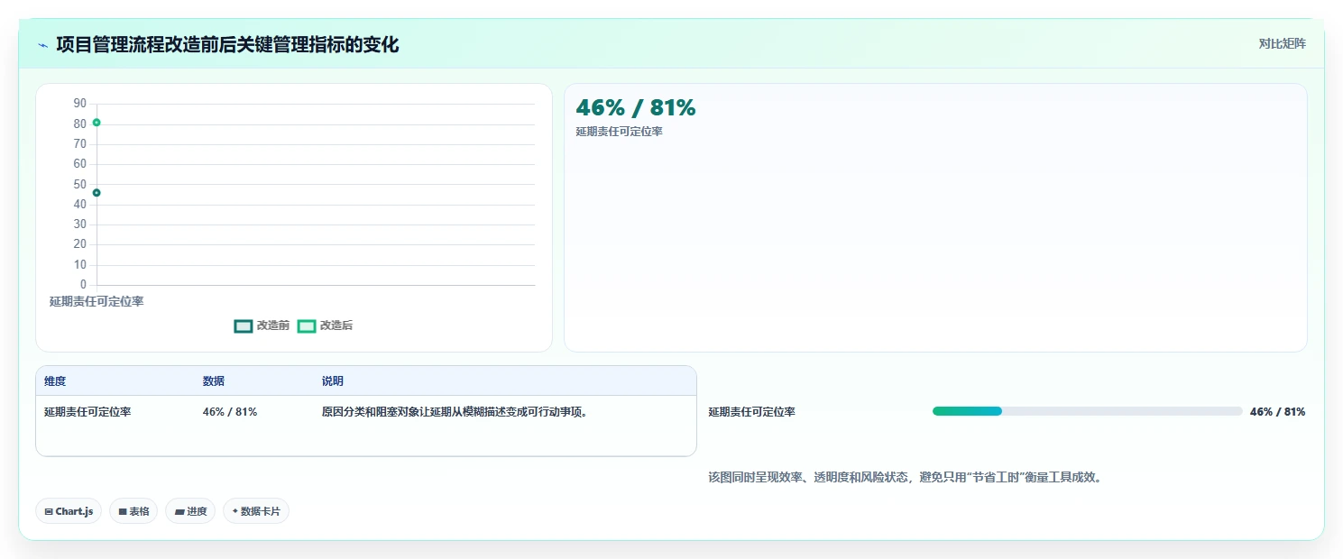Click the 改造前 data point at 46
1343x559 pixels.
pyautogui.click(x=97, y=192)
